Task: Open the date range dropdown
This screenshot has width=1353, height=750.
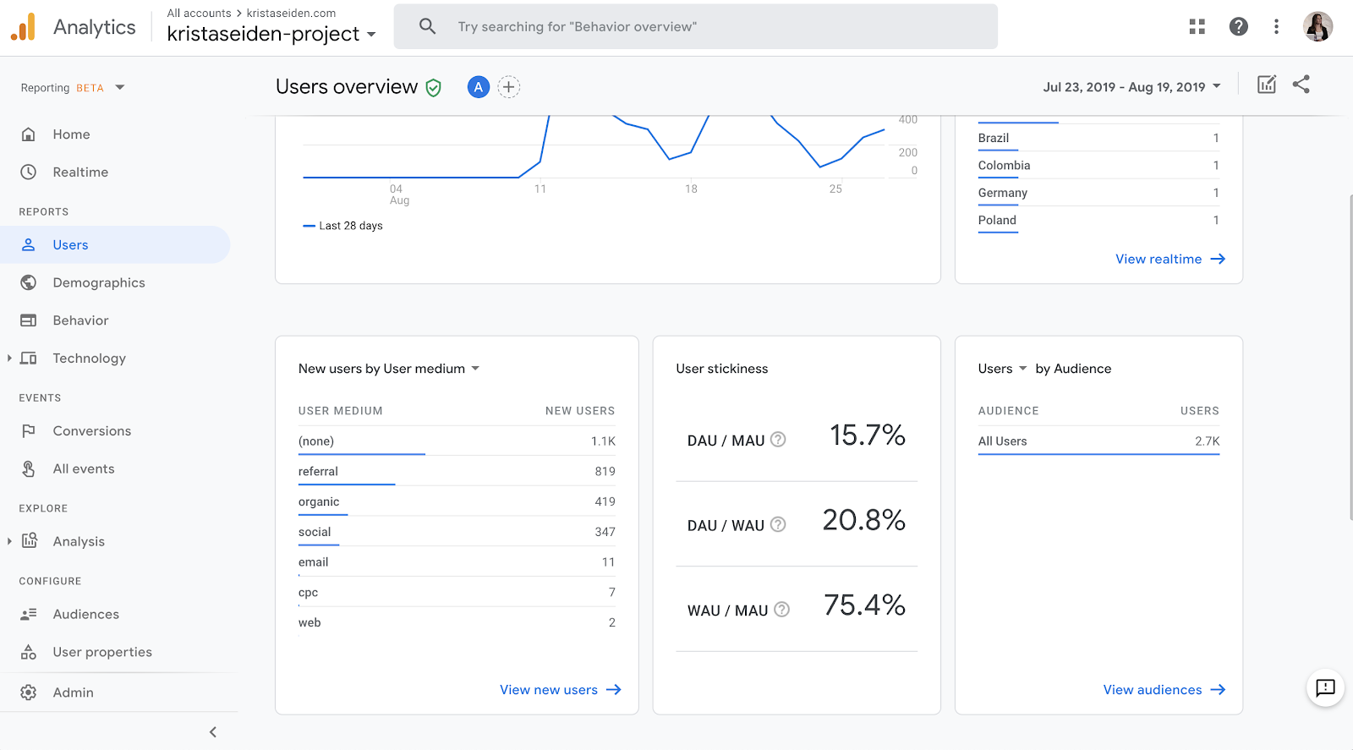Action: pyautogui.click(x=1131, y=87)
